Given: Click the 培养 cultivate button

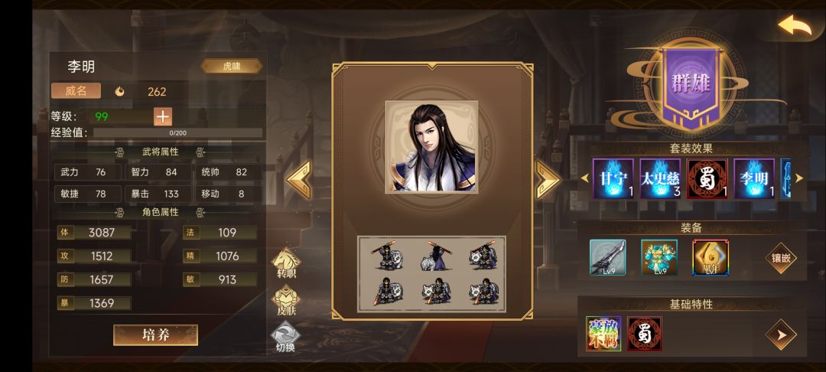Looking at the screenshot, I should [155, 335].
